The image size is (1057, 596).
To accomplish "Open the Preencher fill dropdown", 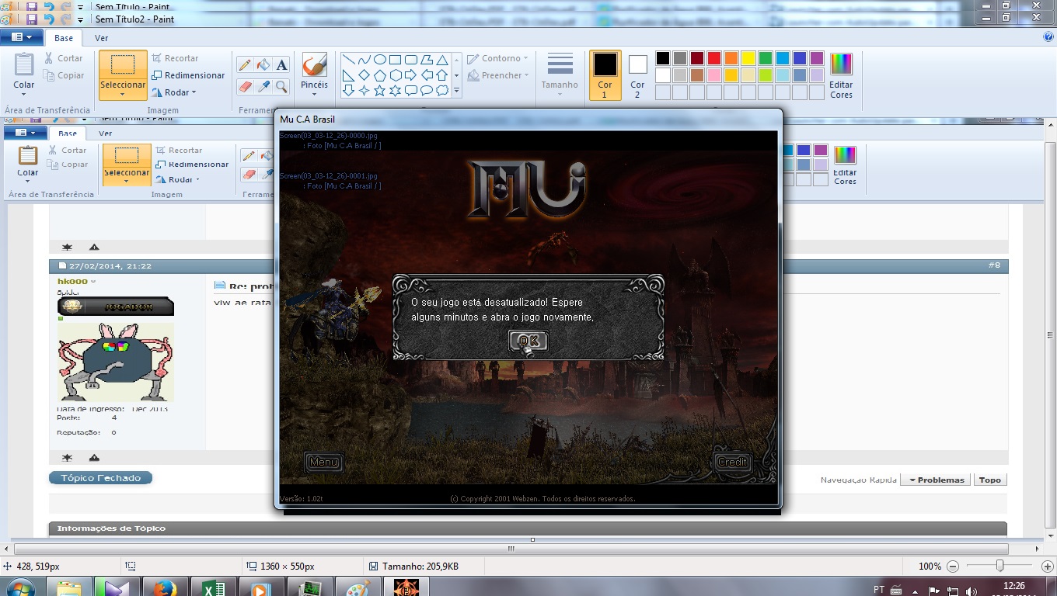I will (x=497, y=75).
